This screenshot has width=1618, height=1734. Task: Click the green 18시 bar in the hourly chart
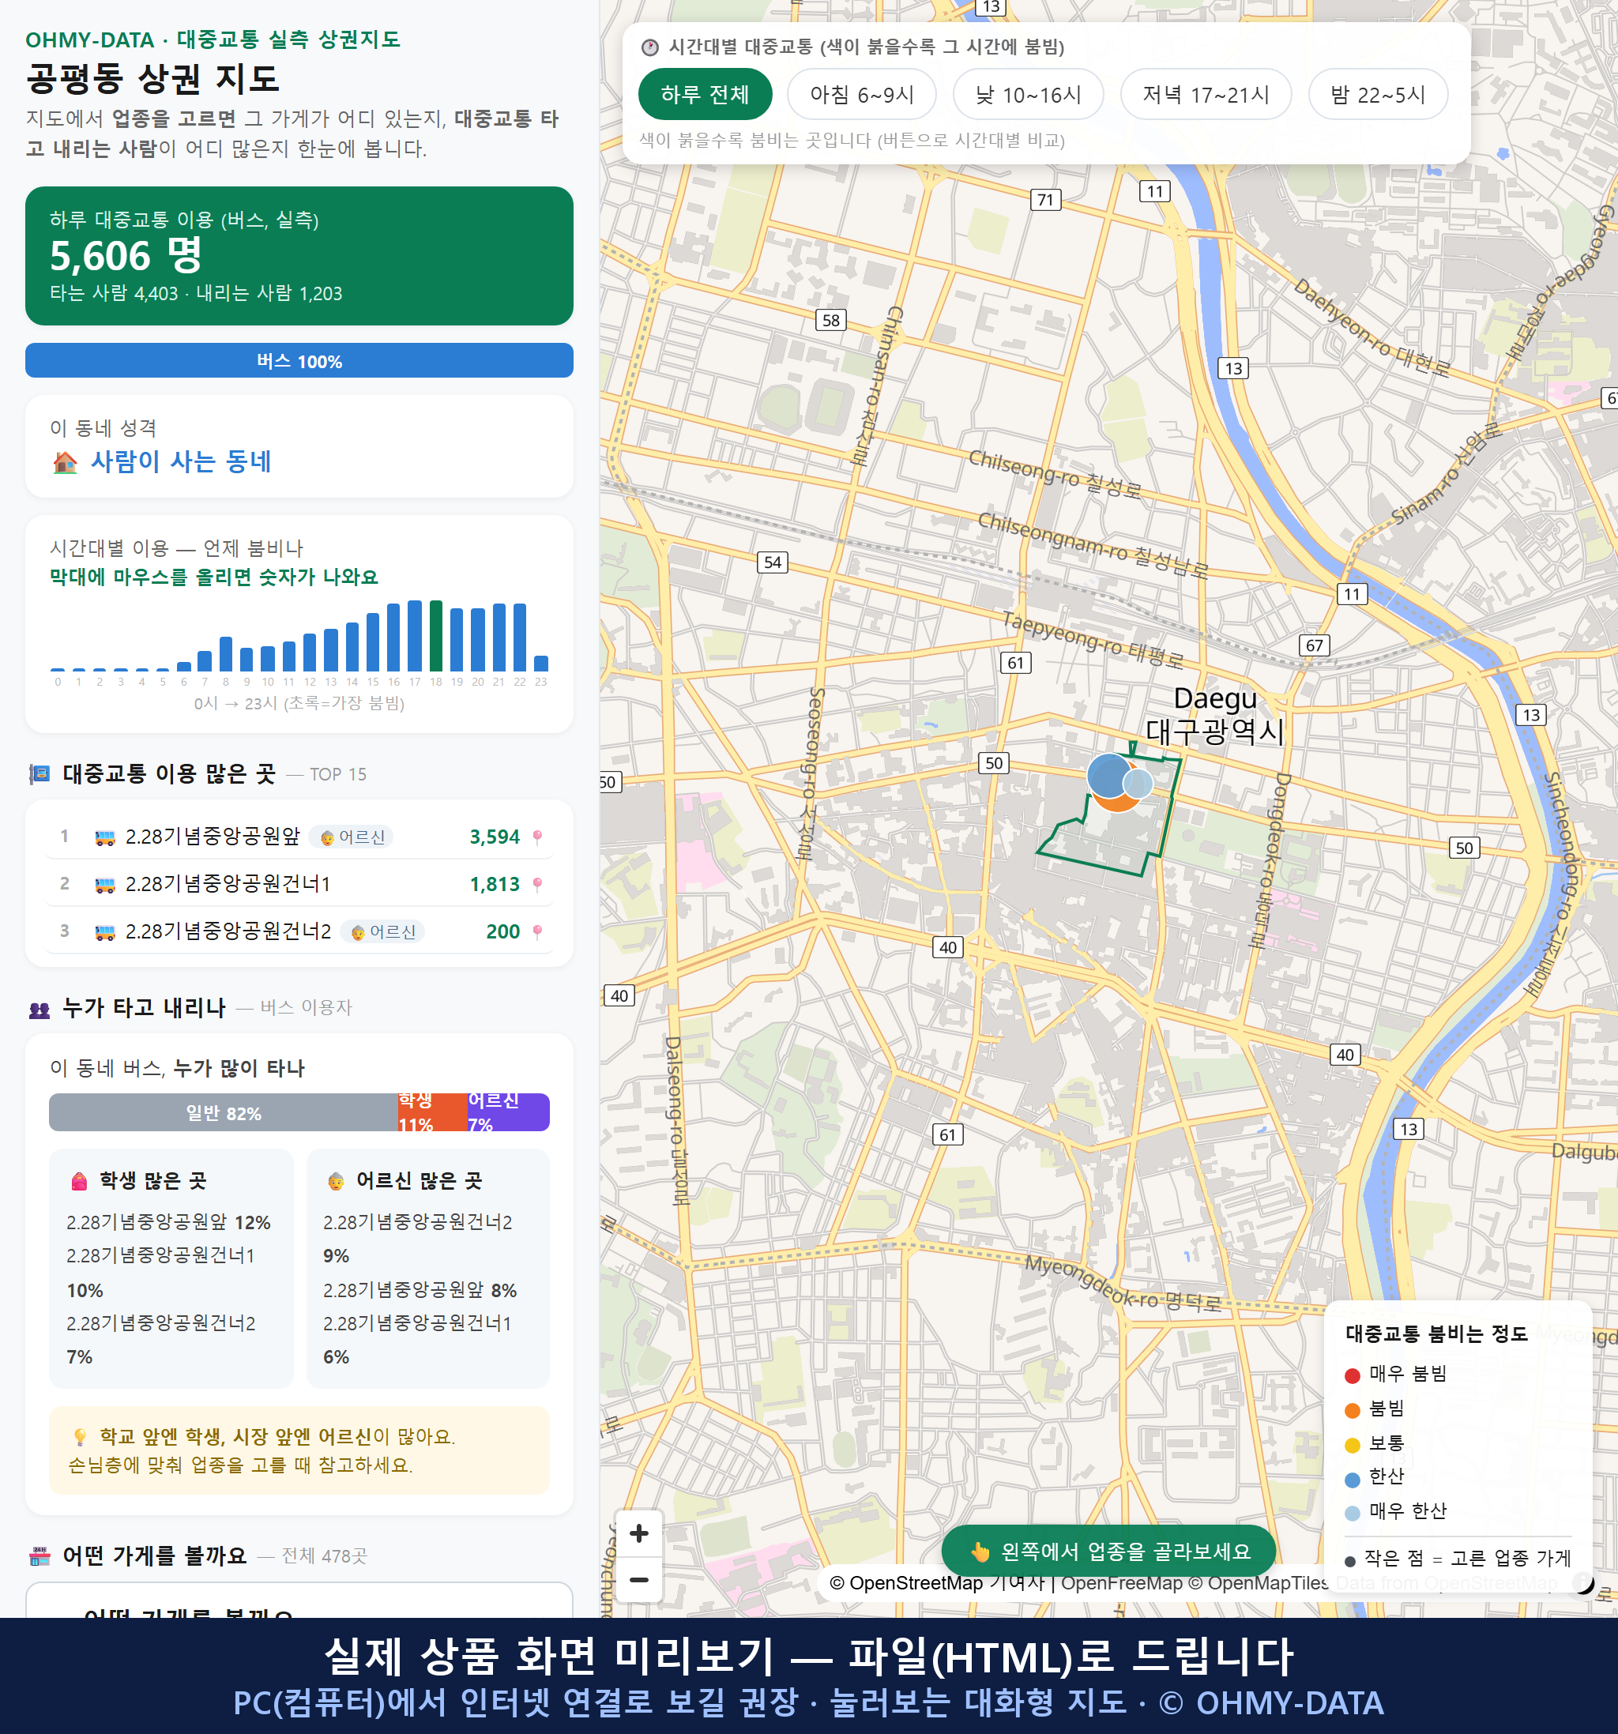[436, 636]
